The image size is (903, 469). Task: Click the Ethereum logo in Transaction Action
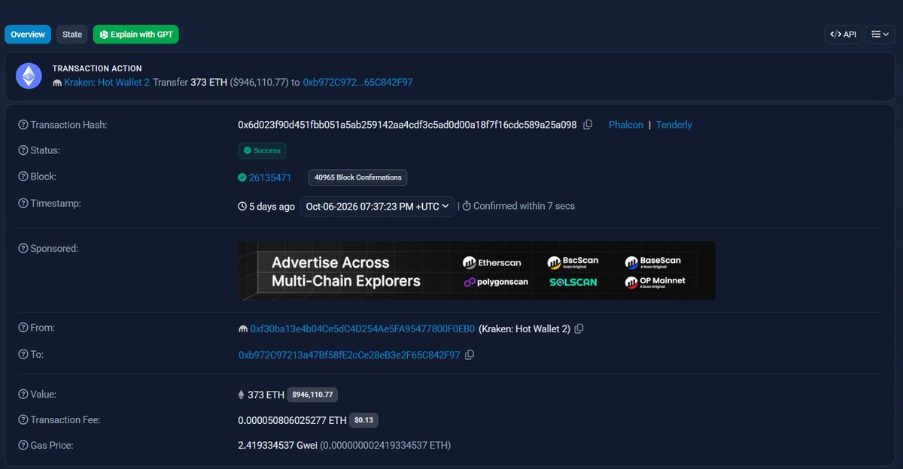29,75
